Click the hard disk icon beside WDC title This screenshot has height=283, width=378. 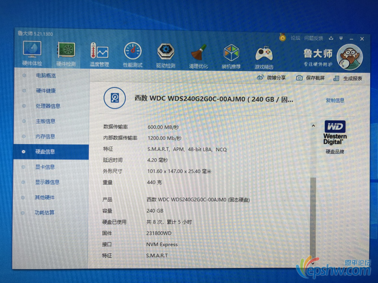[x=115, y=98]
